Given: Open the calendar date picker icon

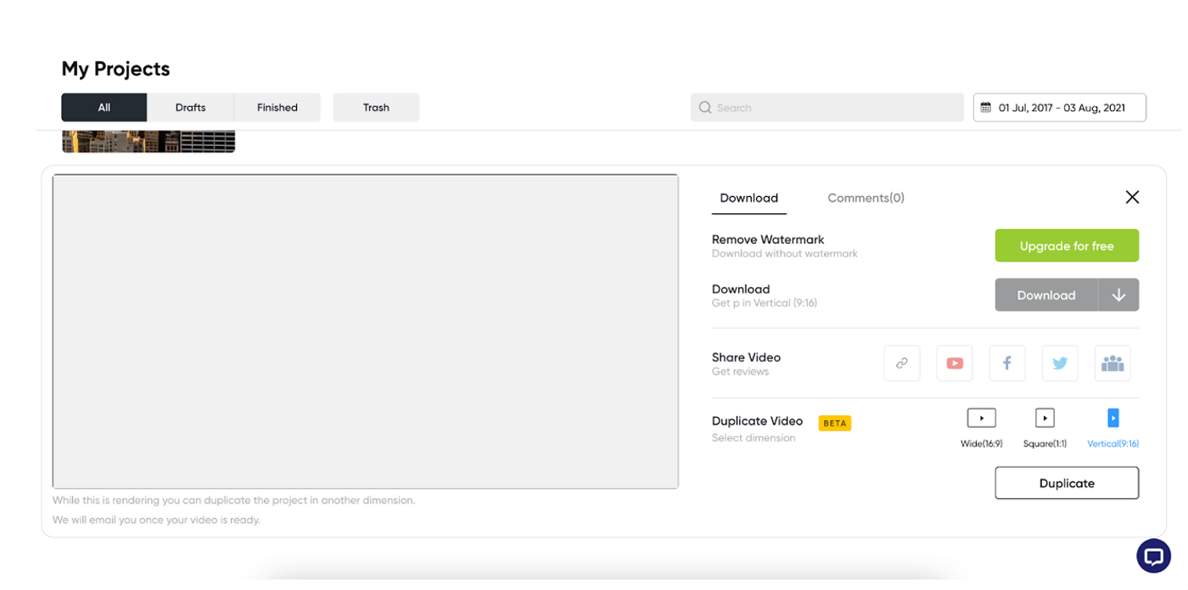Looking at the screenshot, I should pos(987,107).
